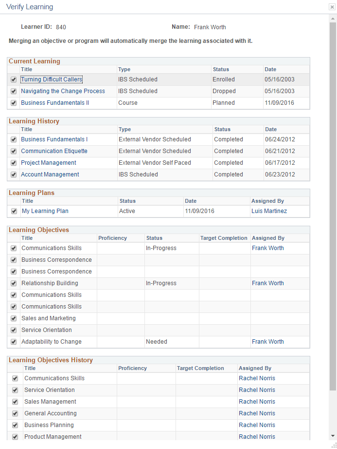Deselect the Business Fundamentals I checkbox

point(13,139)
